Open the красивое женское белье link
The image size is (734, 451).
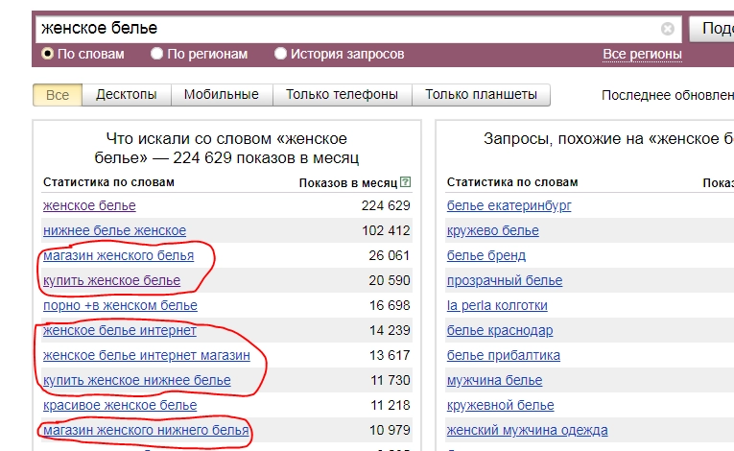(x=120, y=405)
